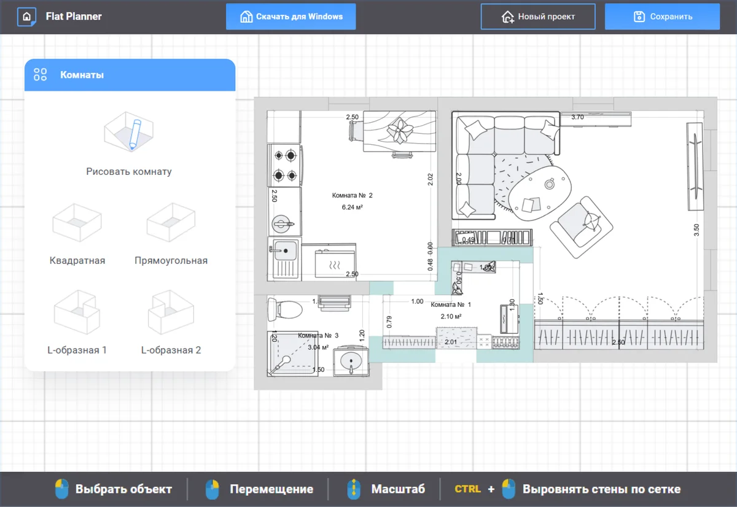The width and height of the screenshot is (737, 507).
Task: Click the 3.50 wall dimension
Action: tap(696, 230)
